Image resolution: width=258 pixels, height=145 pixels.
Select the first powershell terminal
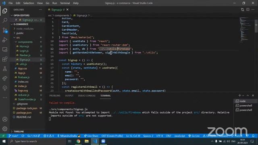point(246,106)
